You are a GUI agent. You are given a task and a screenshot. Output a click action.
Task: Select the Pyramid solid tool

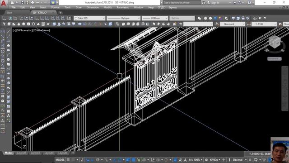click(x=38, y=24)
